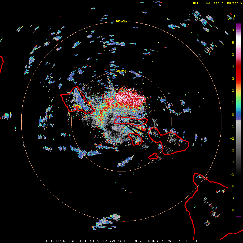Click the 5 value on color scale
The image size is (243, 243).
click(233, 54)
